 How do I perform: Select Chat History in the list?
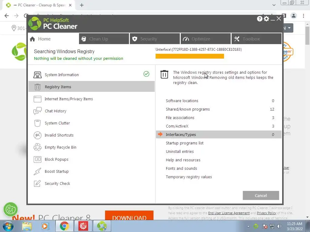[x=56, y=111]
